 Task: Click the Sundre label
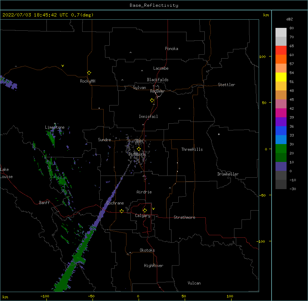tap(104, 140)
